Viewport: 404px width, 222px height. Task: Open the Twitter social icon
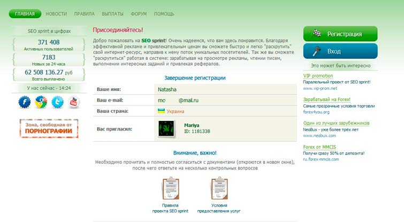coord(57,102)
